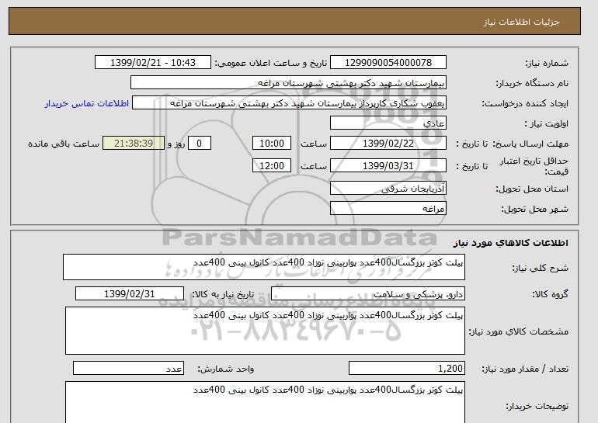This screenshot has height=423, width=598.
Task: Click the general need description text box
Action: point(265,266)
